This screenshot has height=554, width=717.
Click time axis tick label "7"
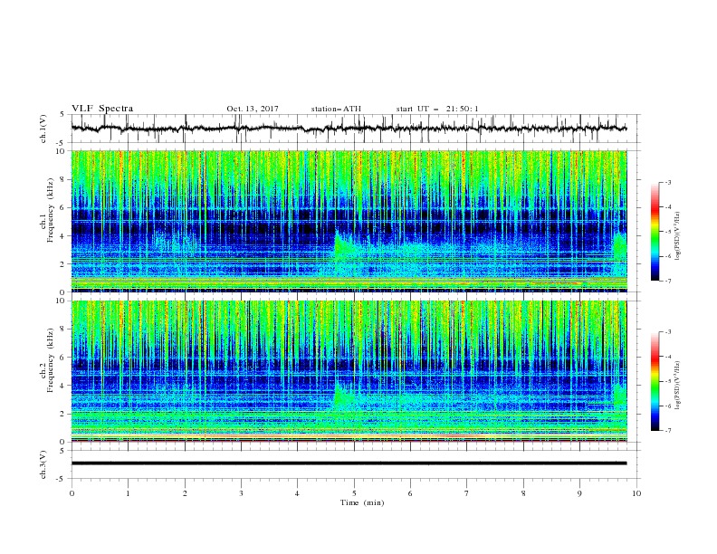coord(467,493)
